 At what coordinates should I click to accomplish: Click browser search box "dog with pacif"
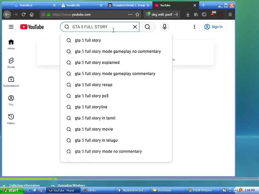click(162, 14)
